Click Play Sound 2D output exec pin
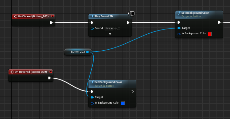Screen dimensions: 230x119 click(x=128, y=23)
